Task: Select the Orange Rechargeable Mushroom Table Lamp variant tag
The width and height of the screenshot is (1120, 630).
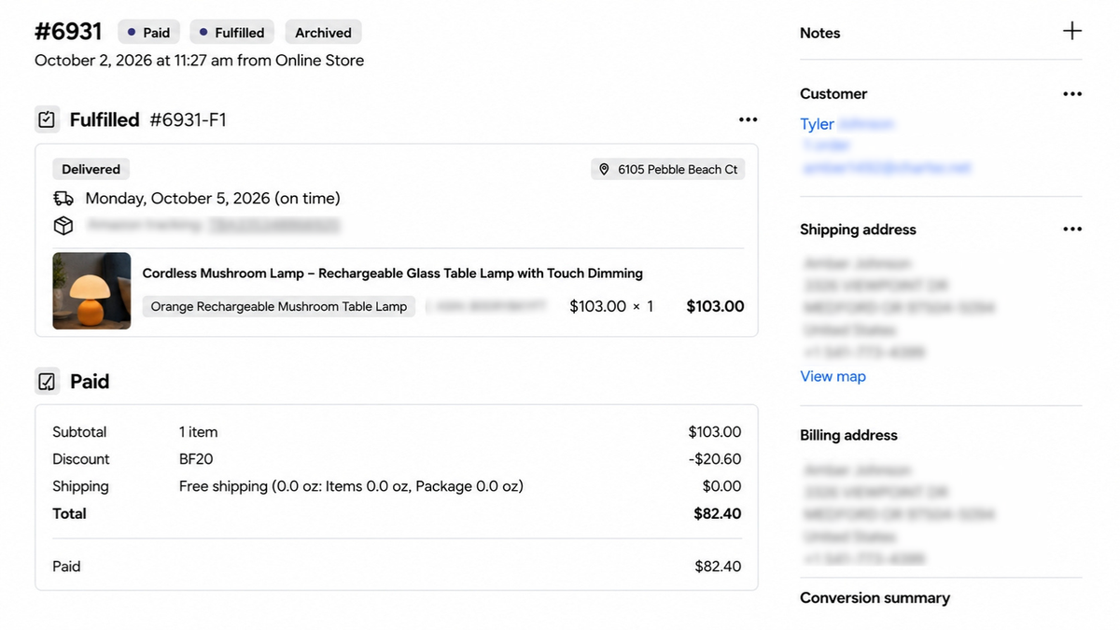Action: point(279,306)
